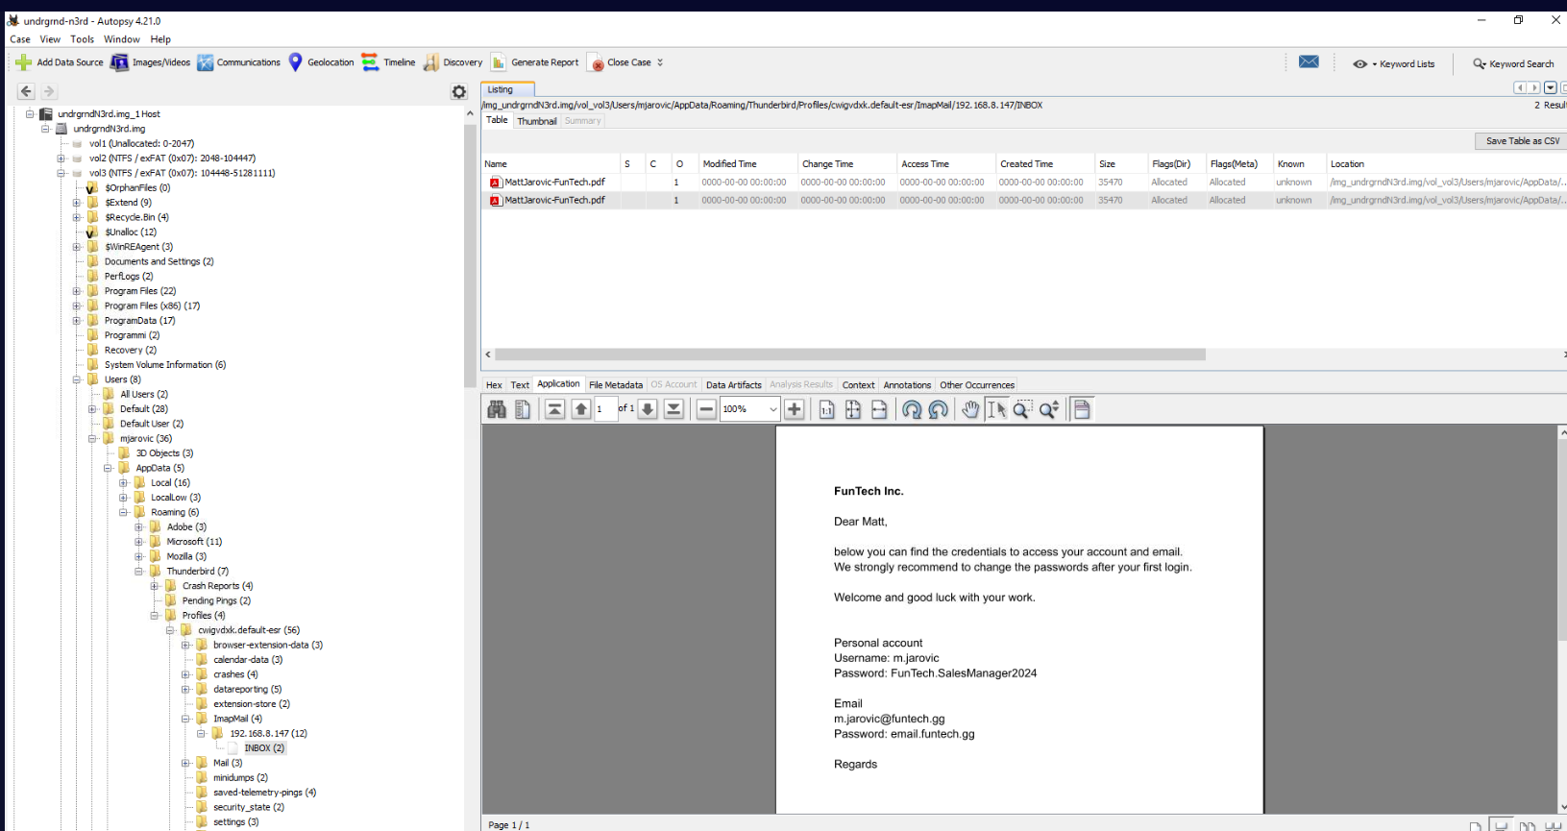Open the Keyword Lists dropdown
Viewport: 1567px width, 831px height.
click(1394, 64)
